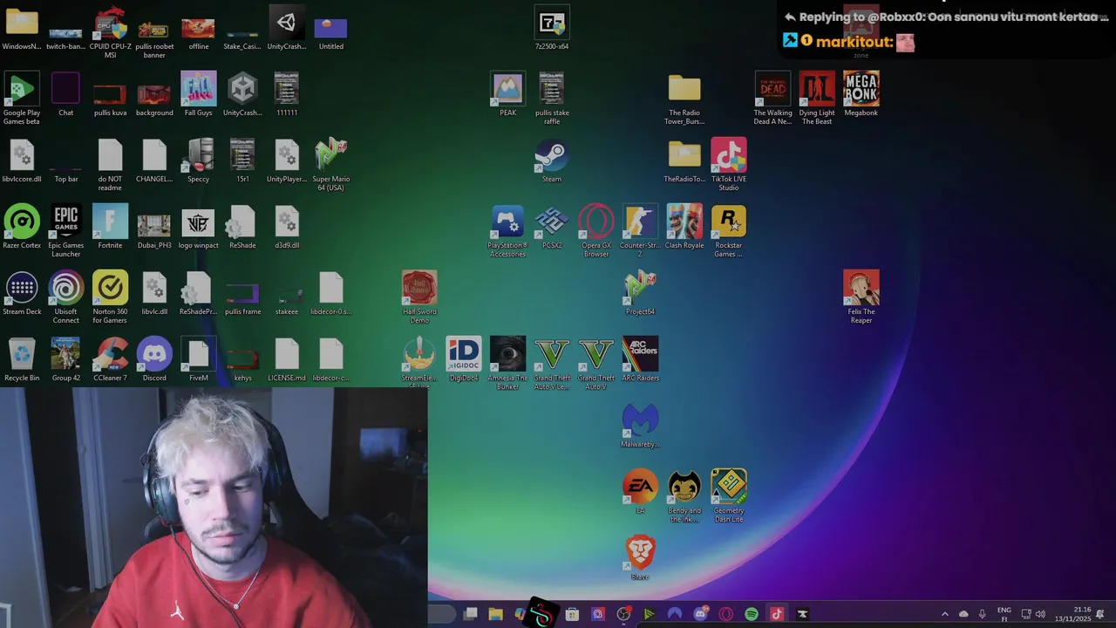Viewport: 1116px width, 628px height.
Task: Launch Discord from the desktop
Action: pos(154,361)
